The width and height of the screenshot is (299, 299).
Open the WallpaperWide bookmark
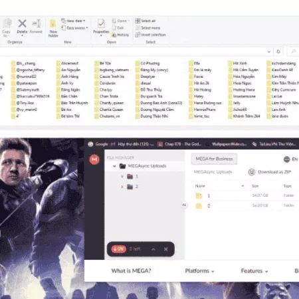pyautogui.click(x=227, y=144)
